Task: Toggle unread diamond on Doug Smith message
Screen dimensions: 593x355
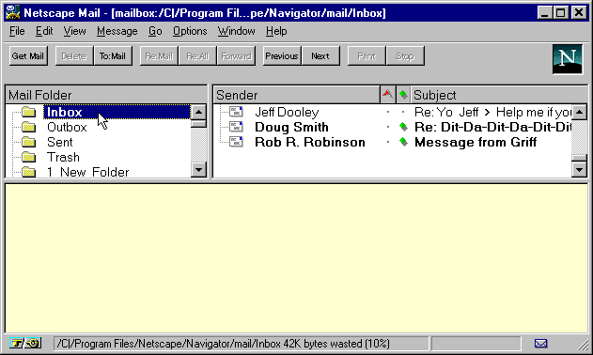Action: (403, 127)
